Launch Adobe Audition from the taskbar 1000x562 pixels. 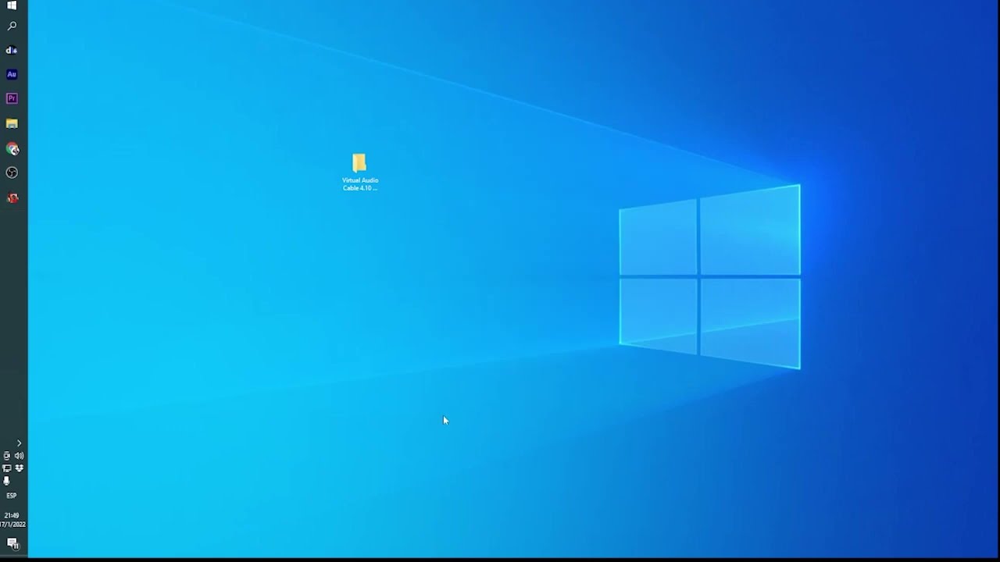12,74
